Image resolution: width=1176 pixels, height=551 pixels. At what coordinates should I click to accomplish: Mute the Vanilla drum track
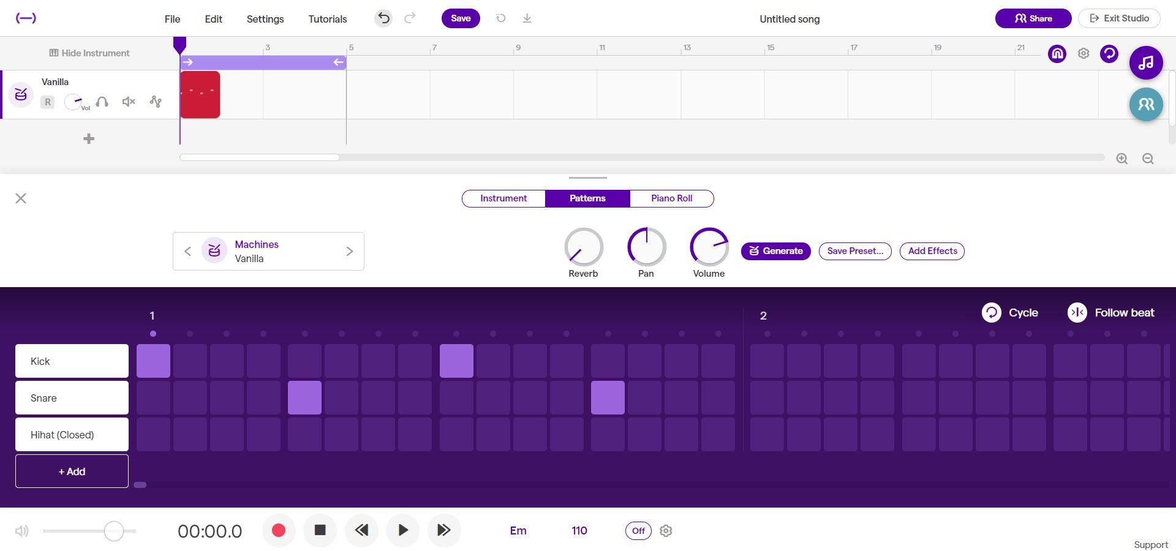pos(127,102)
